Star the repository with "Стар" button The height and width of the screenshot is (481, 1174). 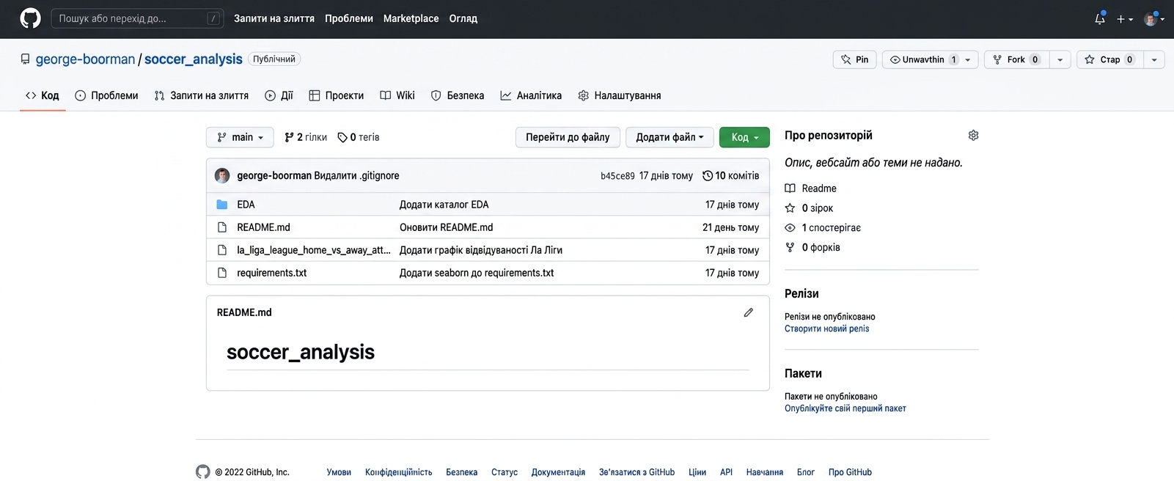[x=1110, y=59]
